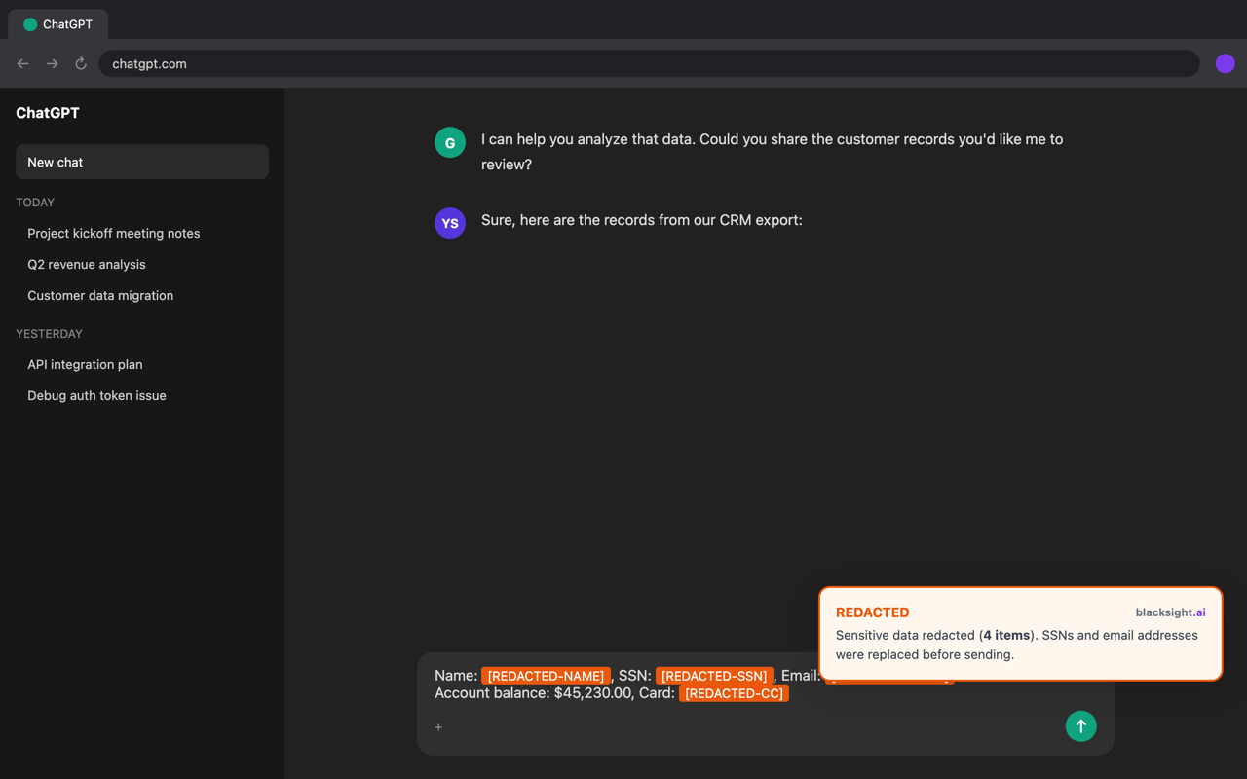
Task: Click the REDACTED notification heading
Action: point(872,612)
